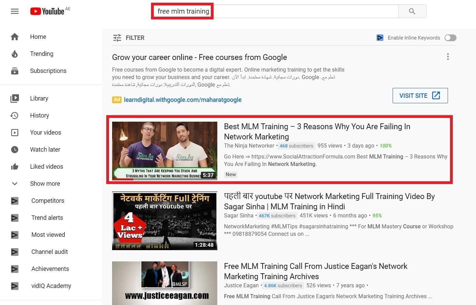Click the search box with free mlm training
476x305 pixels.
(x=275, y=11)
